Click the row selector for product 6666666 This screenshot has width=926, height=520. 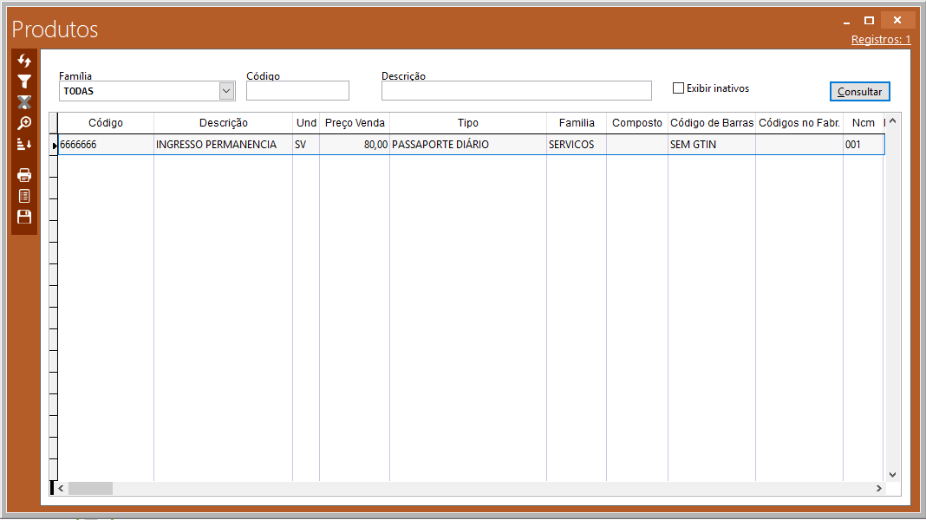point(54,146)
